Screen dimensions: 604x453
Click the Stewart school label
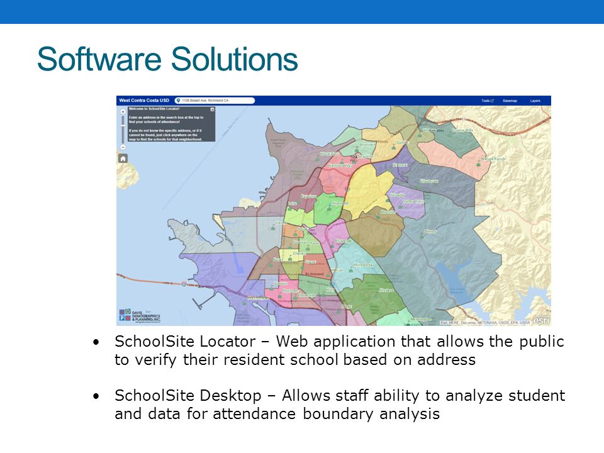(400, 165)
